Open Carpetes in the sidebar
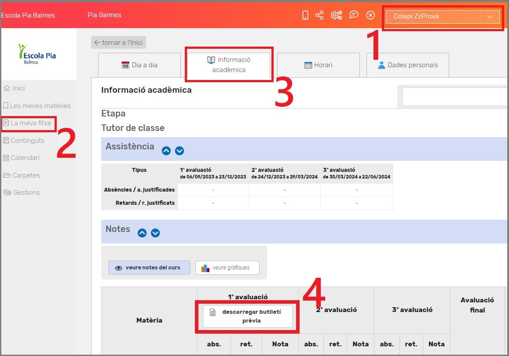This screenshot has height=356, width=509. [x=26, y=175]
